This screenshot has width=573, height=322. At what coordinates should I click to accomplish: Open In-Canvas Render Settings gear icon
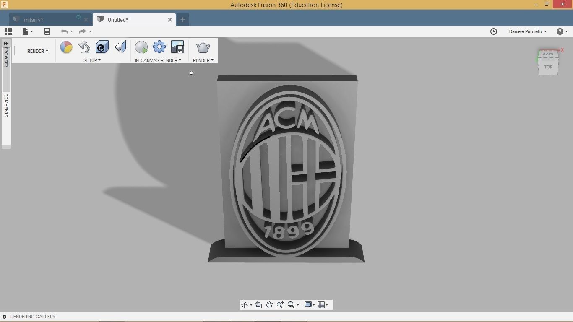[x=159, y=47]
